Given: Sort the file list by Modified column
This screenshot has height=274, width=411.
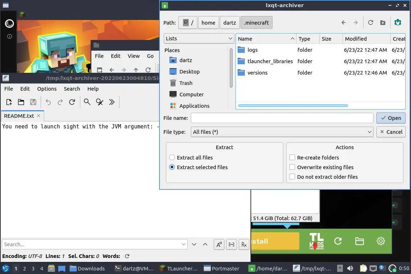Looking at the screenshot, I should point(366,39).
